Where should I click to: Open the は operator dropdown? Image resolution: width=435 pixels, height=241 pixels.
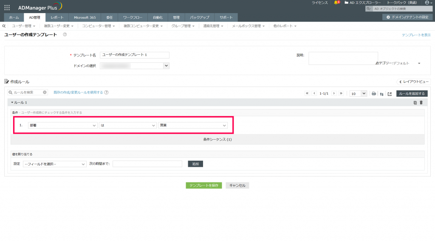[127, 126]
